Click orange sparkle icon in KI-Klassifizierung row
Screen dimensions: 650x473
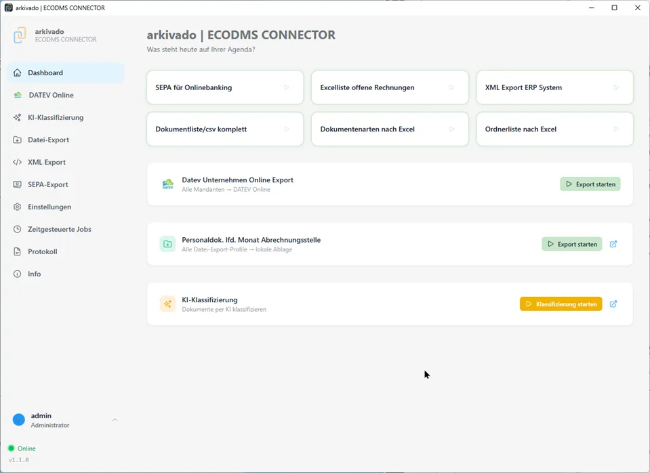click(x=167, y=304)
